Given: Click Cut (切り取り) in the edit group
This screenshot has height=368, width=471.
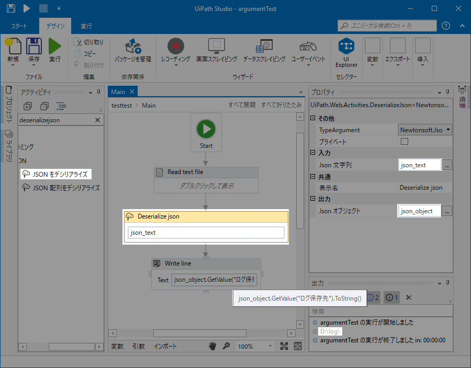Looking at the screenshot, I should pos(88,42).
